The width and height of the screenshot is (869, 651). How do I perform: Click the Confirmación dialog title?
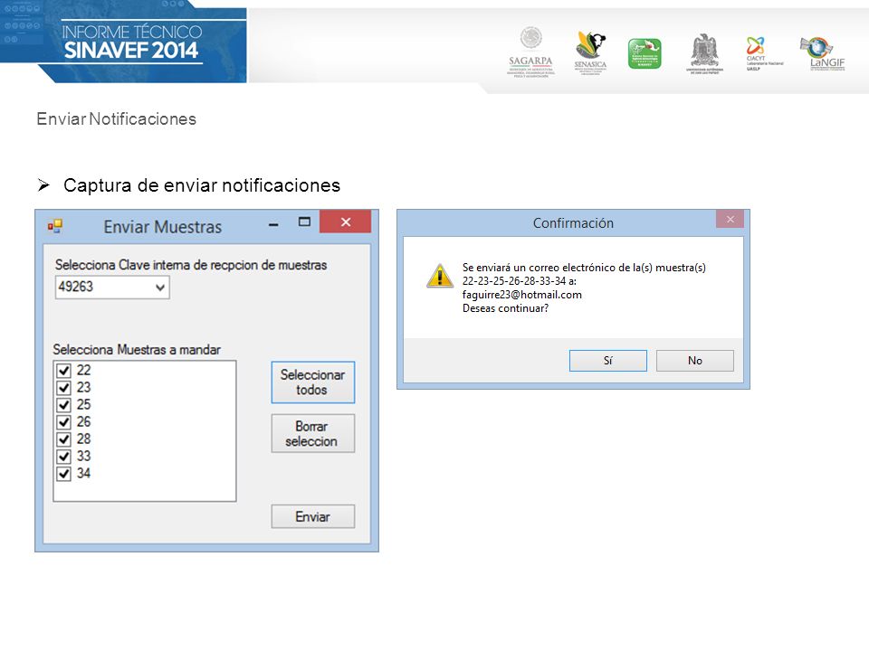click(573, 223)
